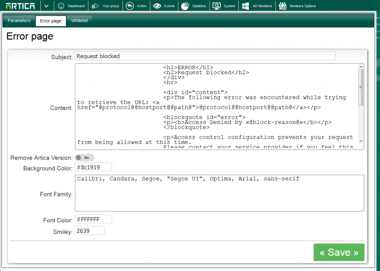Image resolution: width=380 pixels, height=271 pixels.
Task: Open the Statistics menu label
Action: tap(199, 6)
